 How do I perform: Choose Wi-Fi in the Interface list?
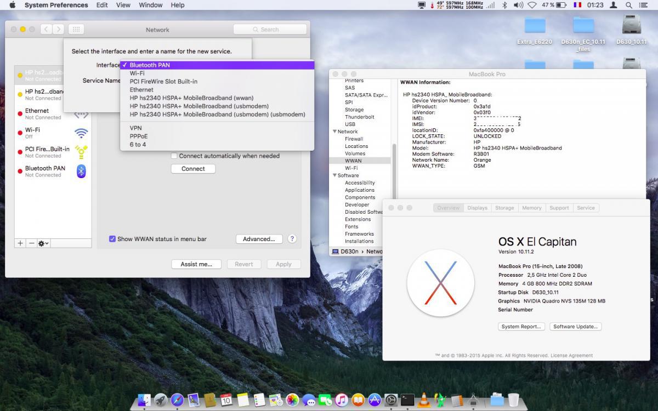point(217,73)
